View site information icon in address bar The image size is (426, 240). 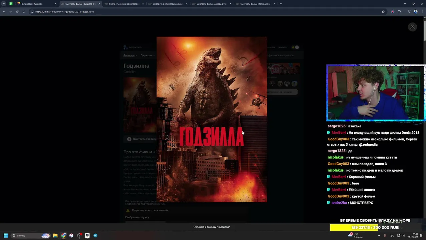32,12
